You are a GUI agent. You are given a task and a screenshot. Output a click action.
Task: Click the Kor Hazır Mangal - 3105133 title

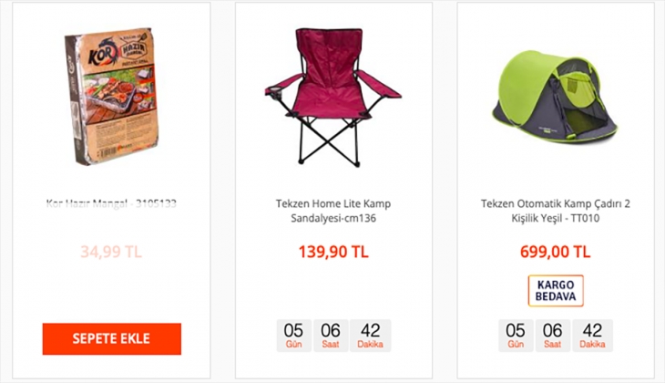[x=111, y=203]
